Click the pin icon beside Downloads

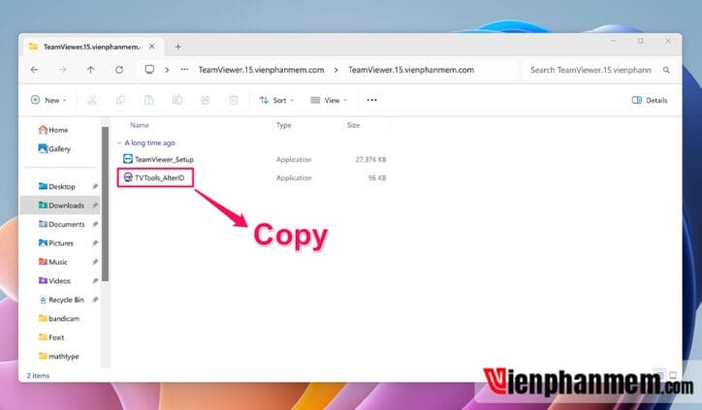point(95,205)
